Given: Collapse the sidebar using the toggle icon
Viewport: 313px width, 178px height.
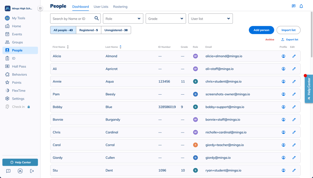Looking at the screenshot, I should [x=40, y=8].
